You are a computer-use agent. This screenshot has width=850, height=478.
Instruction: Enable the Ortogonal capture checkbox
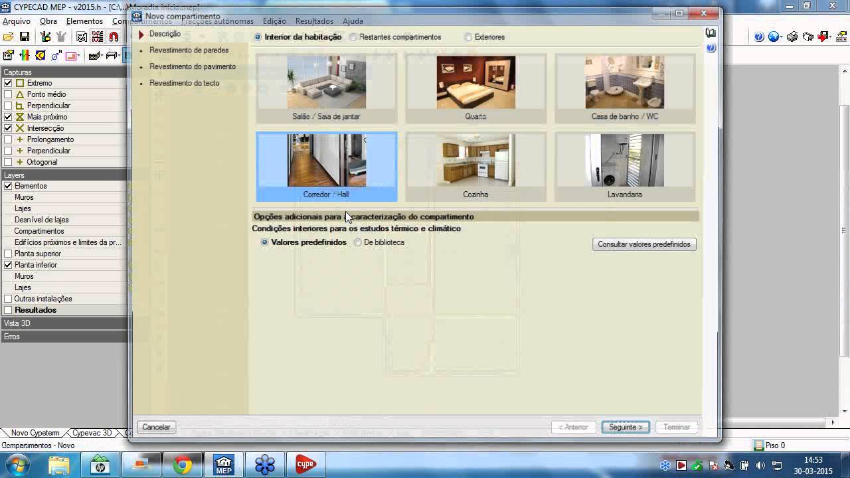tap(8, 162)
